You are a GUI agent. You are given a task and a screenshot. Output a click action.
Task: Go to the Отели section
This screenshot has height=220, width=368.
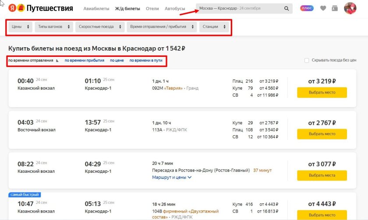(x=152, y=9)
